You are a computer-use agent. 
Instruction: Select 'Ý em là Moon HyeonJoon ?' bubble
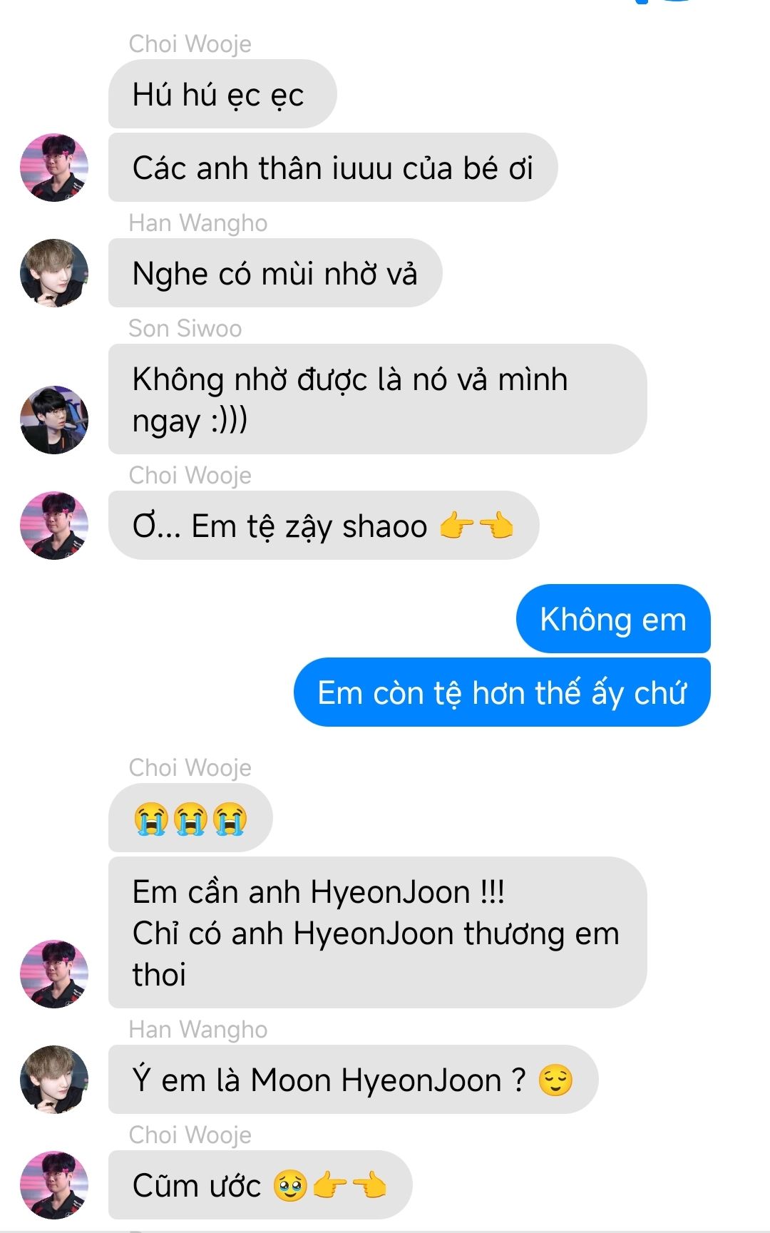(x=353, y=1080)
